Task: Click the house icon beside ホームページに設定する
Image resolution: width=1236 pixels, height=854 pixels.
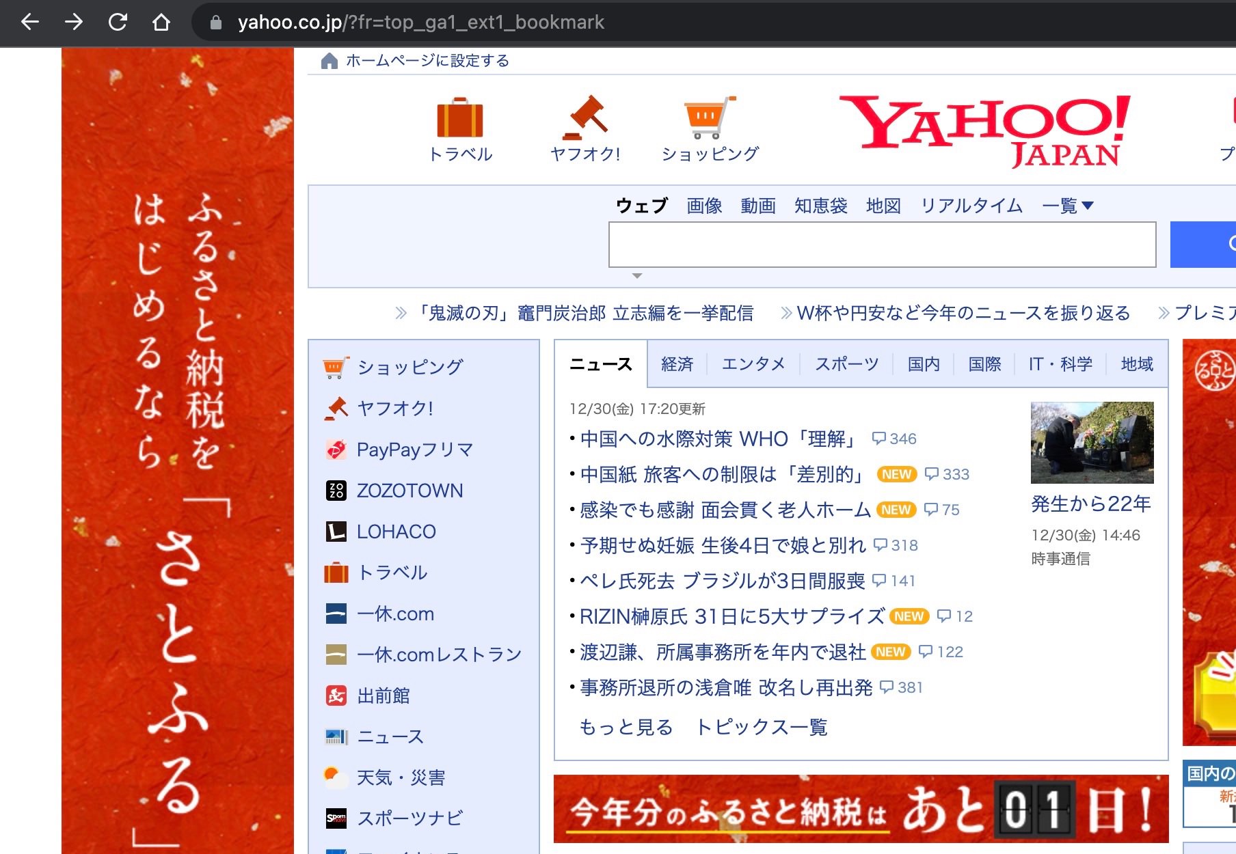Action: 329,61
